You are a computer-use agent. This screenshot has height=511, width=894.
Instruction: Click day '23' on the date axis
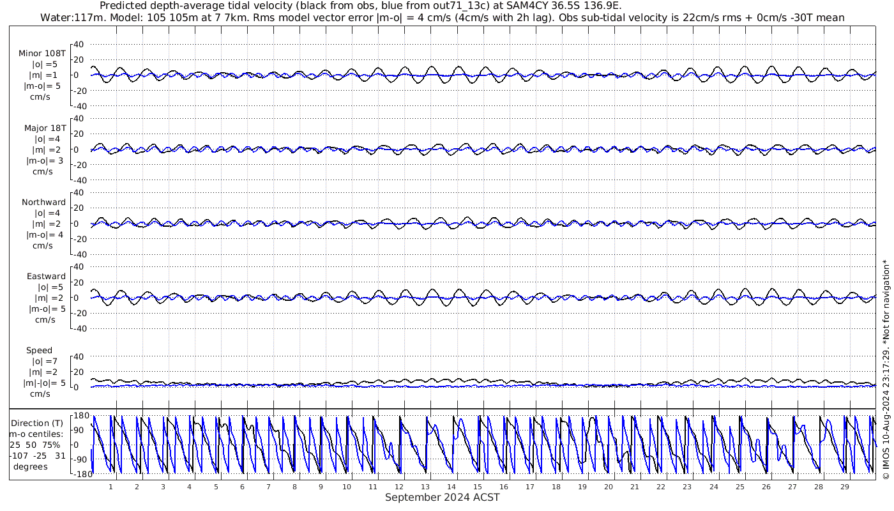point(687,487)
